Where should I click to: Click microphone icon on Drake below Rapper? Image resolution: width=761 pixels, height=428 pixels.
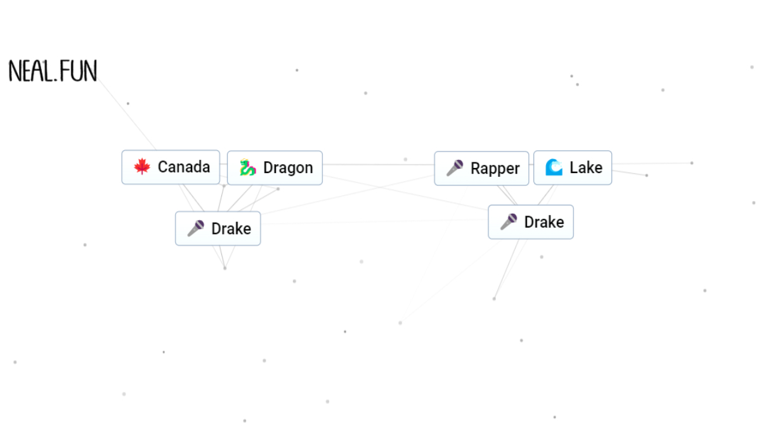coord(508,223)
